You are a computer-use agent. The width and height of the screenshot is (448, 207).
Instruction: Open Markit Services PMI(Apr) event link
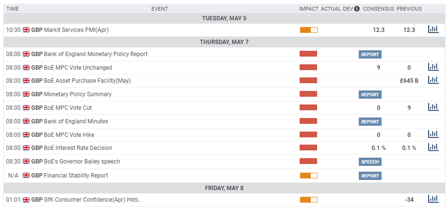tap(76, 30)
